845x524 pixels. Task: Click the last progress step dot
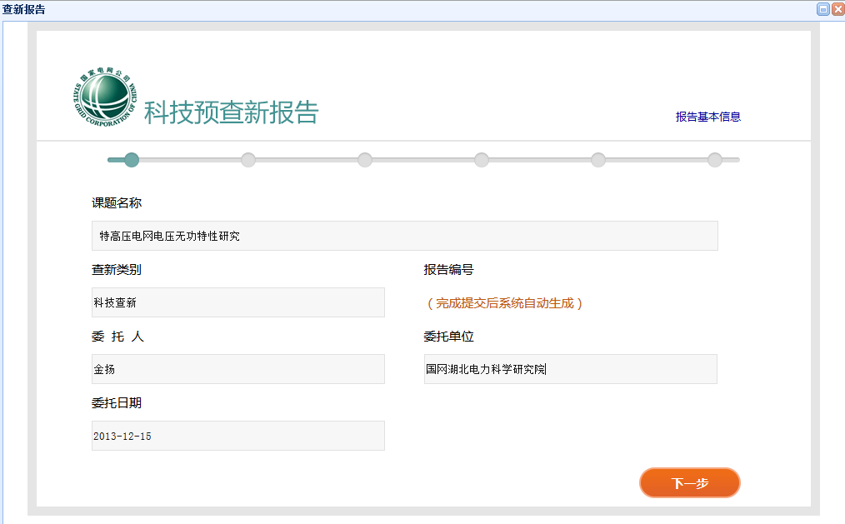(715, 160)
